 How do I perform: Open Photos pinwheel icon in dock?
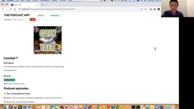tap(66, 107)
